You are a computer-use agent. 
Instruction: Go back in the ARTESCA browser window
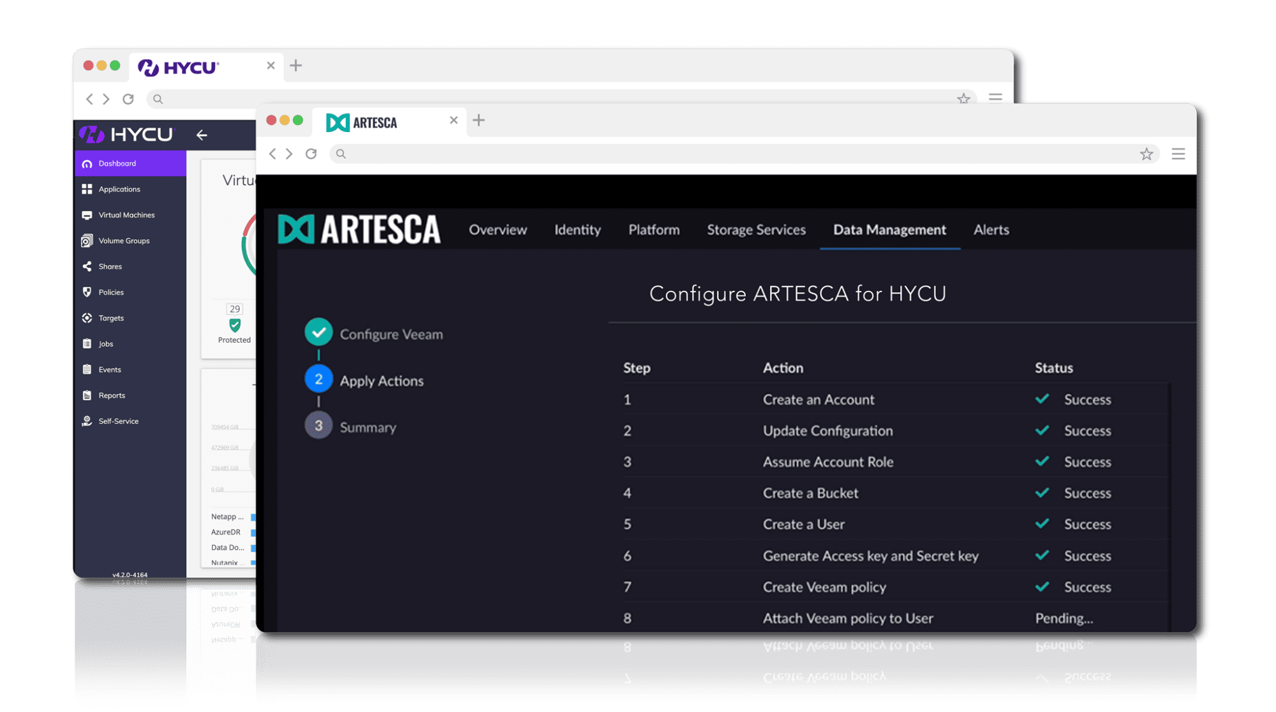tap(272, 154)
